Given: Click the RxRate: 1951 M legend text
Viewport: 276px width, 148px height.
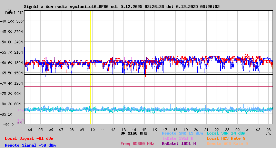Looking at the screenshot, I should pyautogui.click(x=179, y=144).
